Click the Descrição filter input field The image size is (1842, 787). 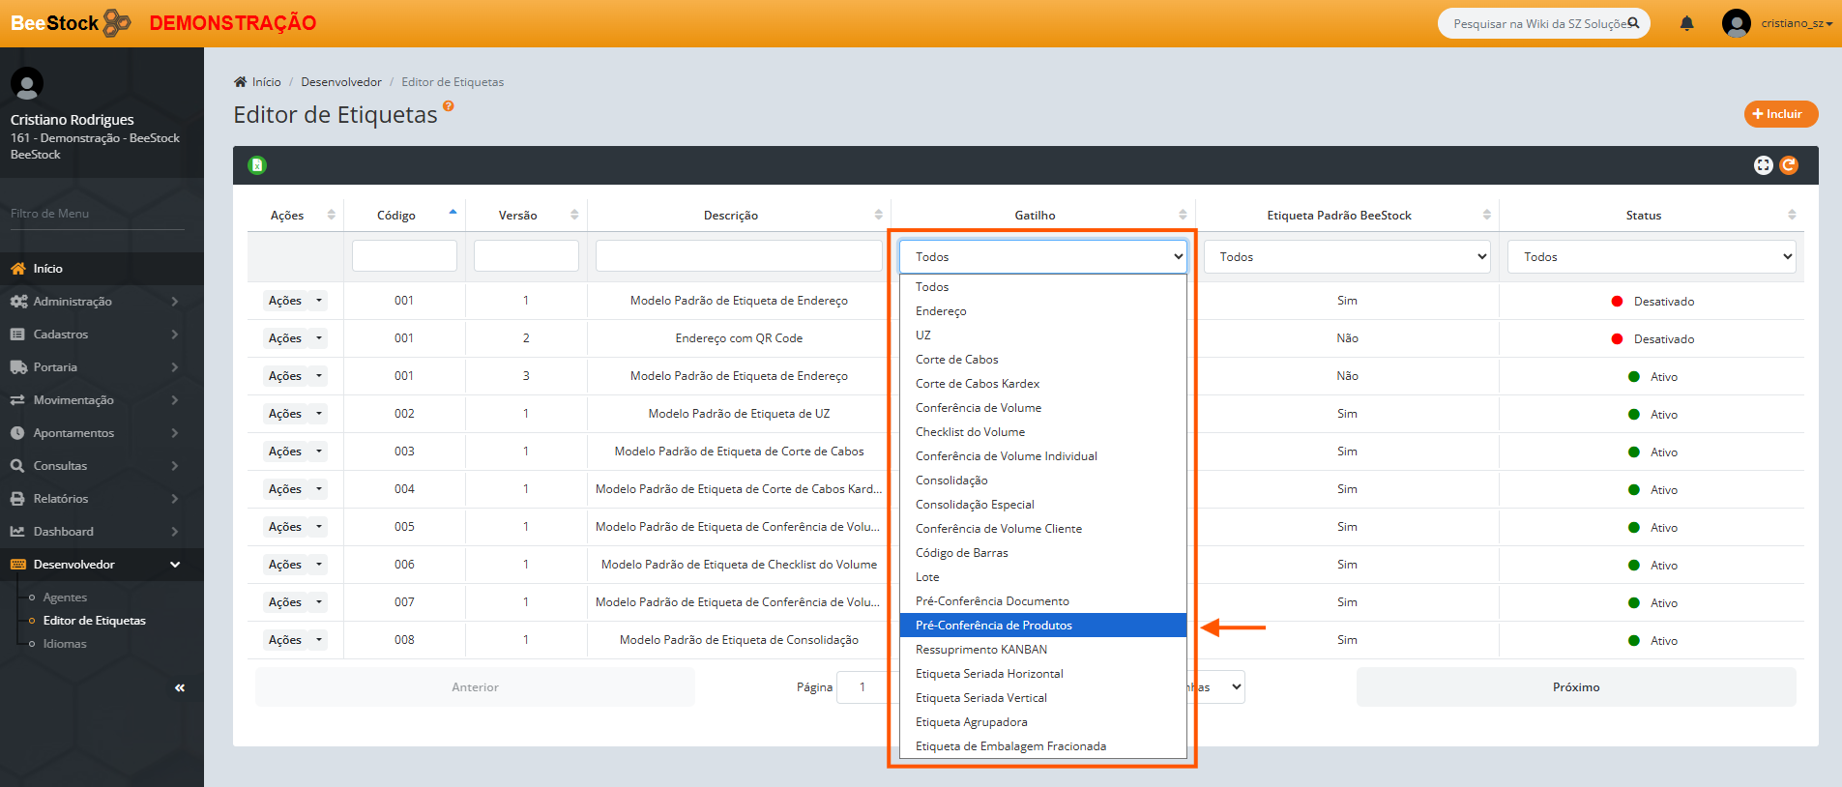[739, 256]
